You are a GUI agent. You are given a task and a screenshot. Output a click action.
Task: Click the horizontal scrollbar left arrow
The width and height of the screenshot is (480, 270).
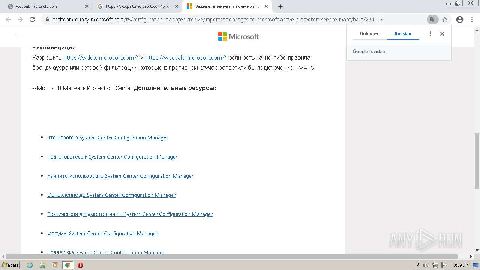click(x=3, y=256)
